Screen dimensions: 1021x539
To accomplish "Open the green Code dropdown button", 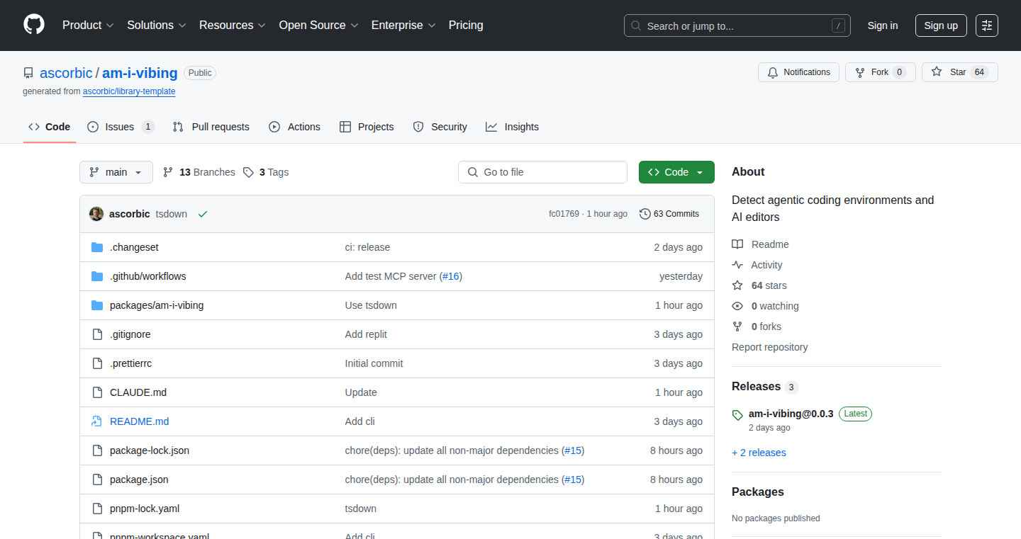I will point(676,172).
